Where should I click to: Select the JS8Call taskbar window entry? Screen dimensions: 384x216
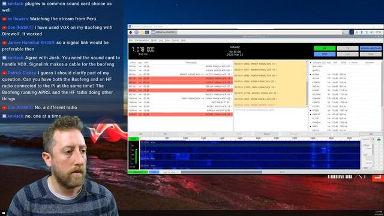tap(164, 32)
